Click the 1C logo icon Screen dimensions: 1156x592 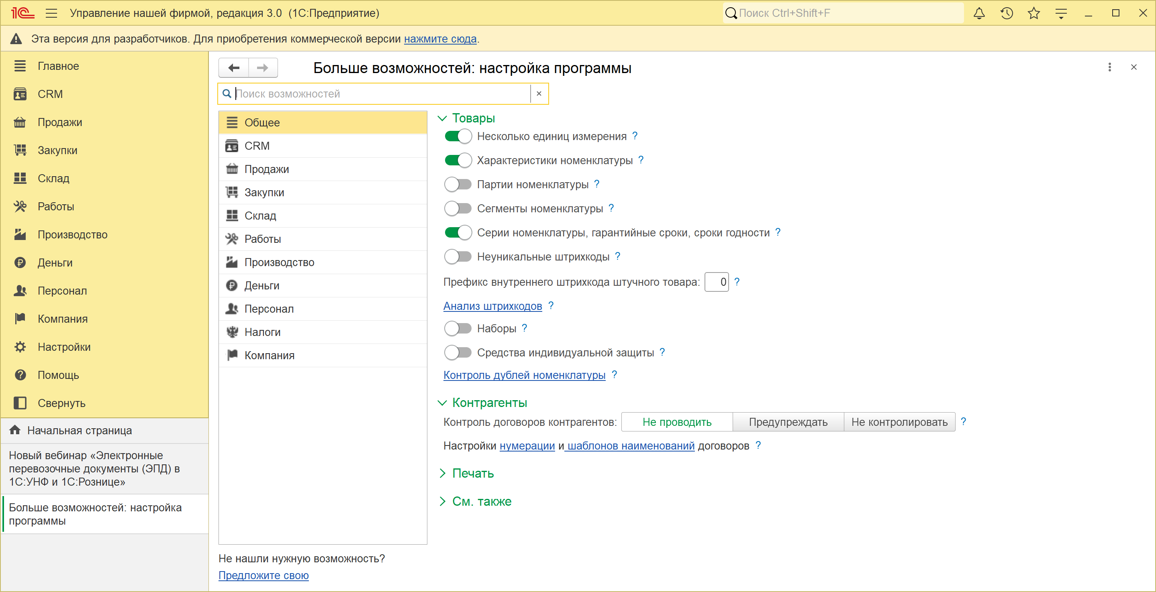click(x=22, y=13)
